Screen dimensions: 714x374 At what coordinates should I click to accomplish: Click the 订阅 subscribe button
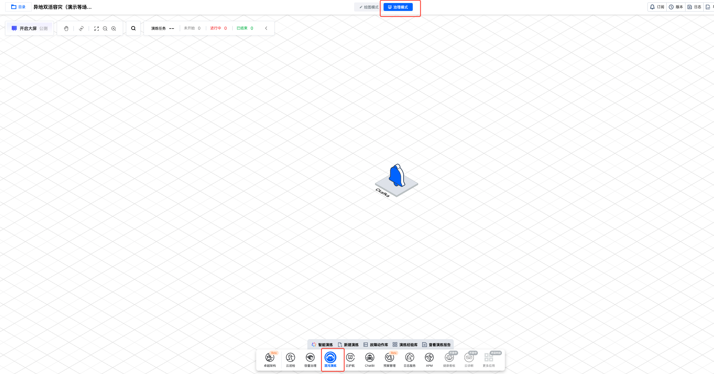point(657,7)
